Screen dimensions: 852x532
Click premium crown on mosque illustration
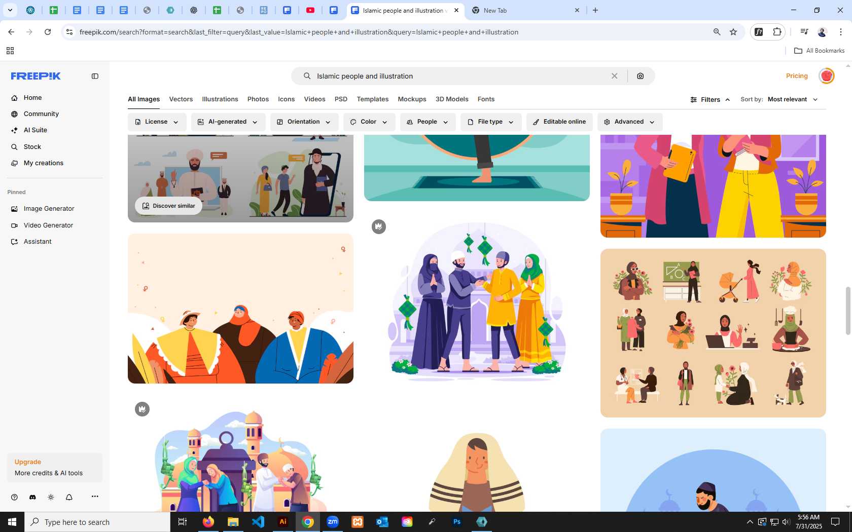pyautogui.click(x=143, y=409)
